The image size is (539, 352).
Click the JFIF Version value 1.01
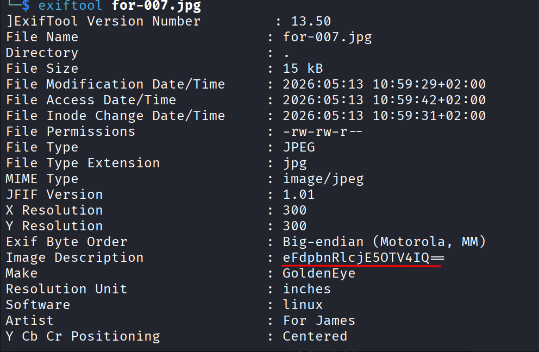299,194
